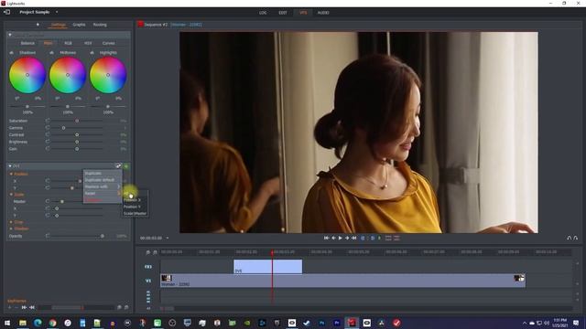Viewport: 586px width, 329px height.
Task: Switch to the Graphs tab
Action: click(79, 25)
